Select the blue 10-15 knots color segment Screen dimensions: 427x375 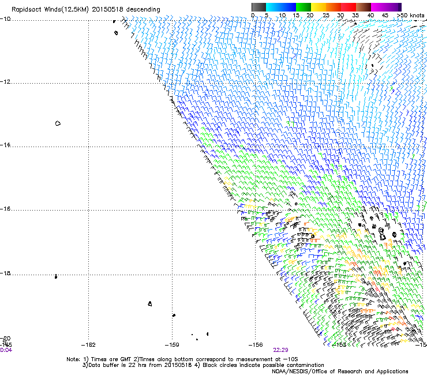coord(289,7)
